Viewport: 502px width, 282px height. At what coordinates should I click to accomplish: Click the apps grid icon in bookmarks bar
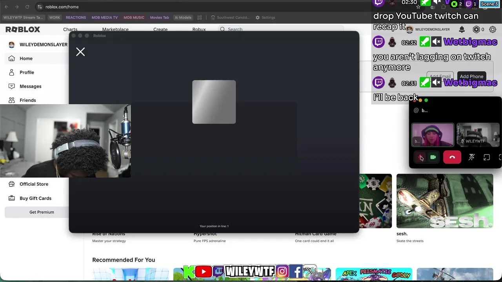click(200, 17)
